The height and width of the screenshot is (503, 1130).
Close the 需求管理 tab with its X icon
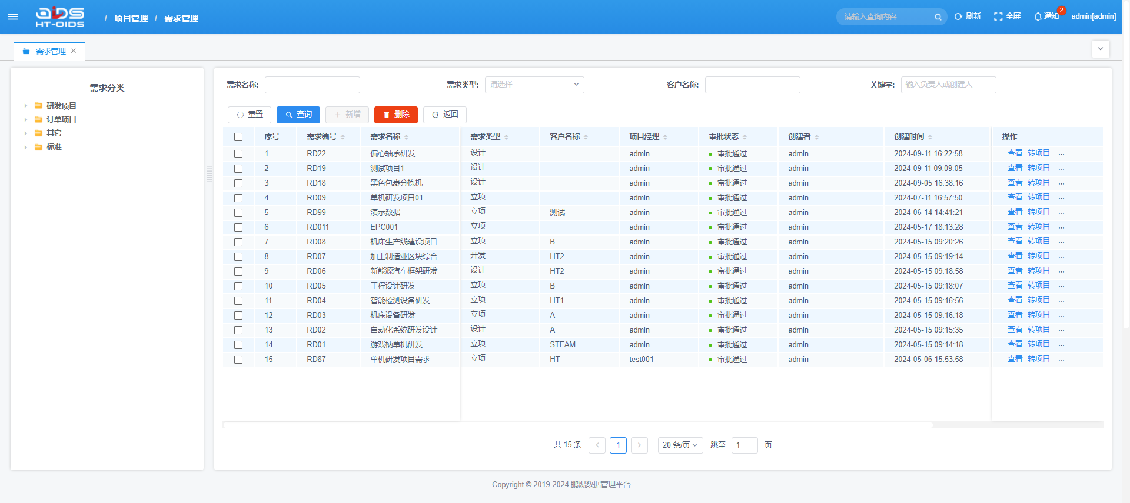[x=74, y=51]
